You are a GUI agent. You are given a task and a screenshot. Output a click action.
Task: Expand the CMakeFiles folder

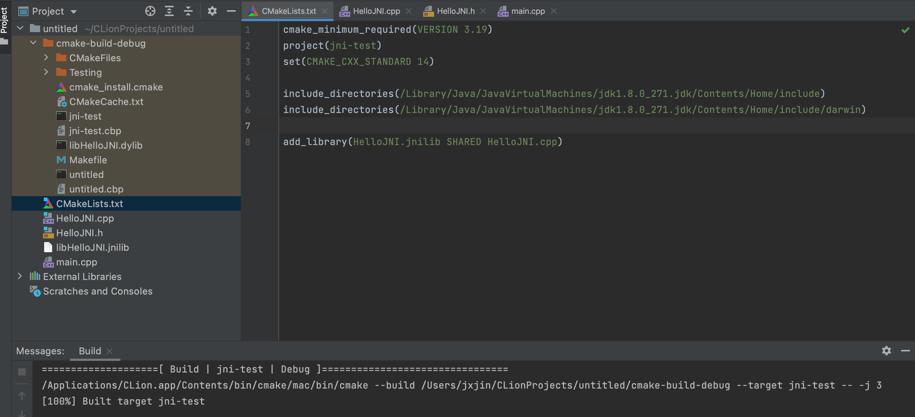(46, 57)
